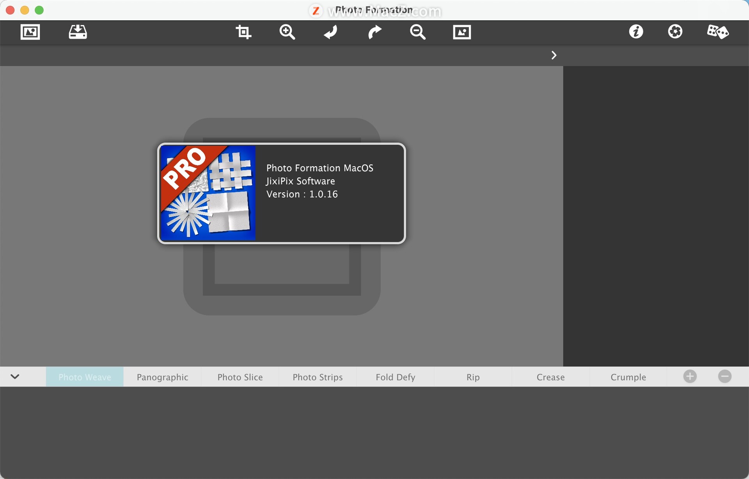The width and height of the screenshot is (749, 479).
Task: Remove a preset with the minus button
Action: click(x=724, y=376)
